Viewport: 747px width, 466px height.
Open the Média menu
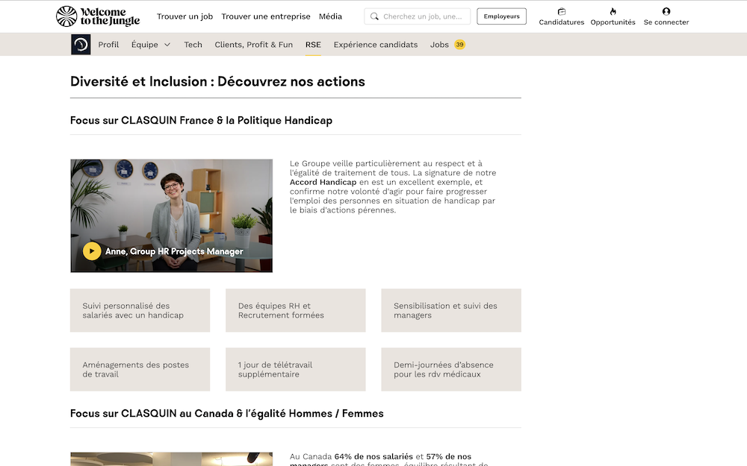pos(331,16)
